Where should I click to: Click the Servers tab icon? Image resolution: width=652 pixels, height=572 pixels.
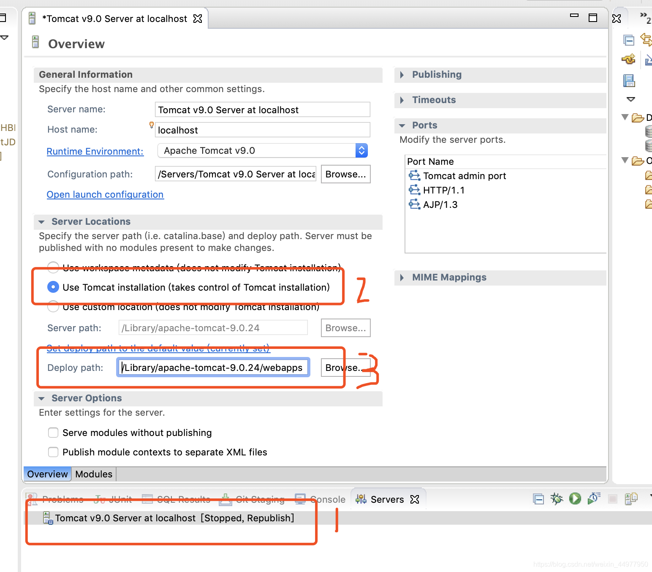(361, 499)
